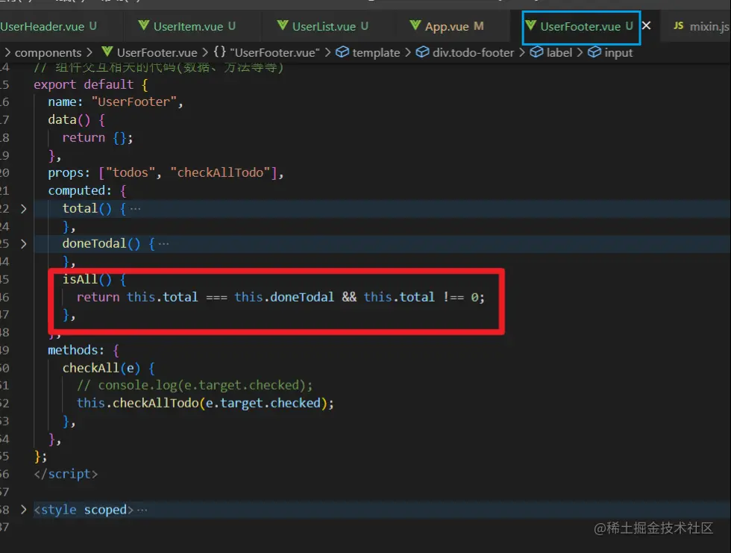731x553 pixels.
Task: Click the Vue icon in the breadcrumb
Action: point(107,51)
